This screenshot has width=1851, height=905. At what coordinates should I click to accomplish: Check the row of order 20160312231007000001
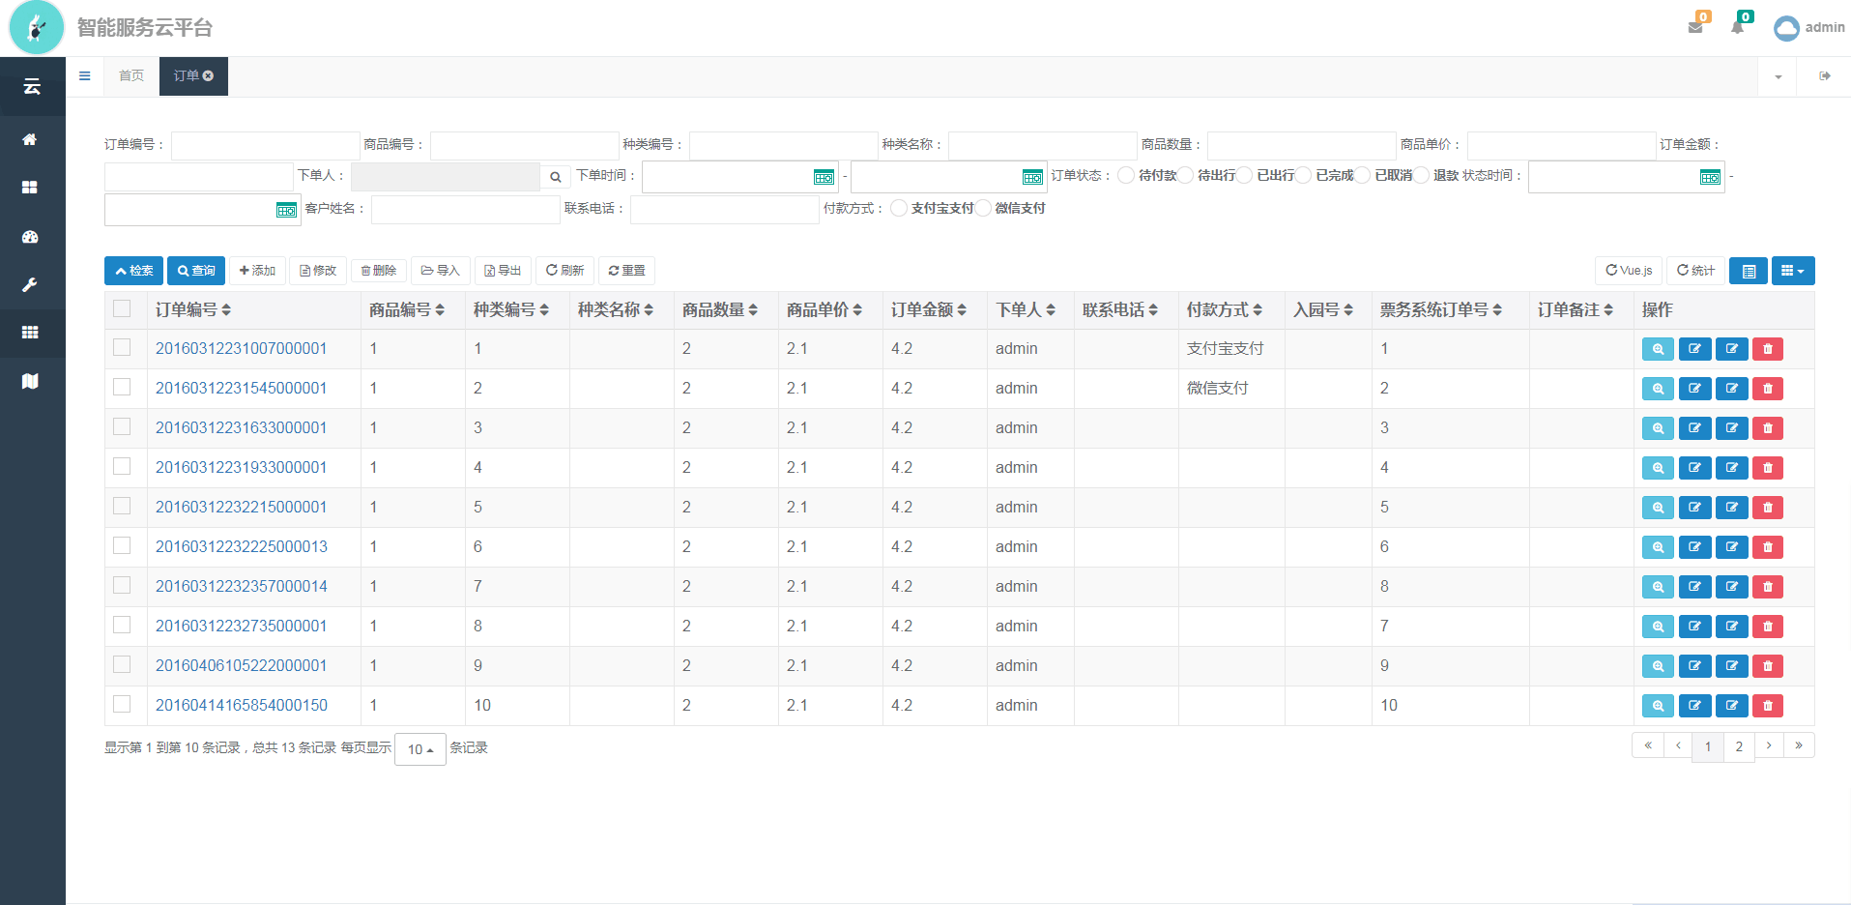[x=122, y=347]
